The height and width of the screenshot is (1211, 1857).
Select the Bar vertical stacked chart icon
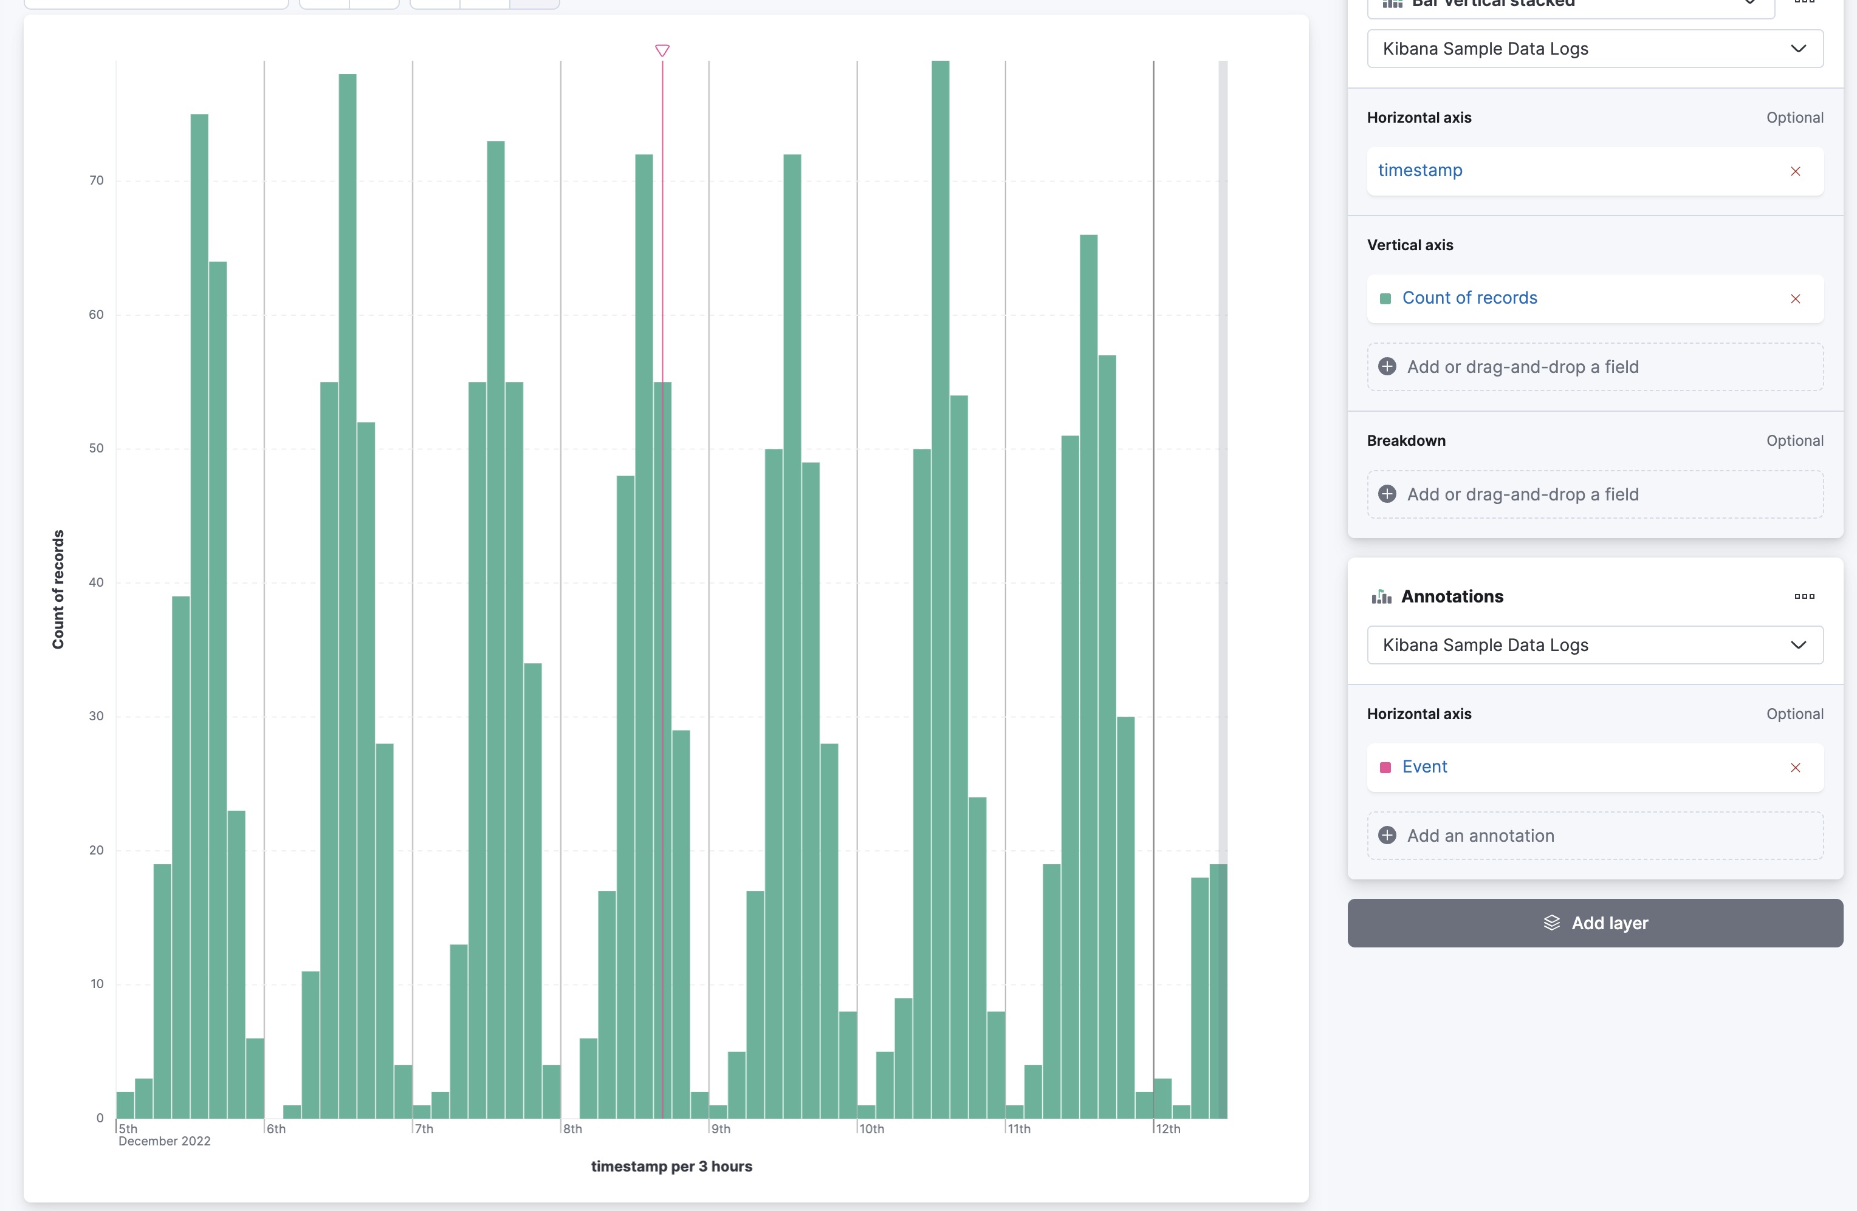pyautogui.click(x=1392, y=4)
